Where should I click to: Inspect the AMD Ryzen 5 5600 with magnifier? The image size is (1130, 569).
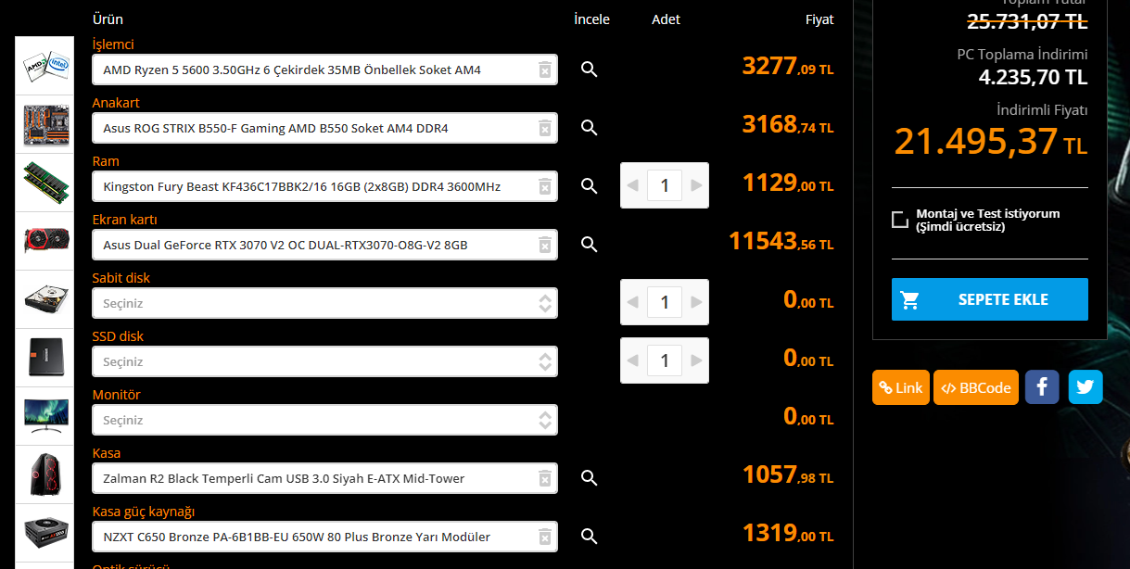589,70
